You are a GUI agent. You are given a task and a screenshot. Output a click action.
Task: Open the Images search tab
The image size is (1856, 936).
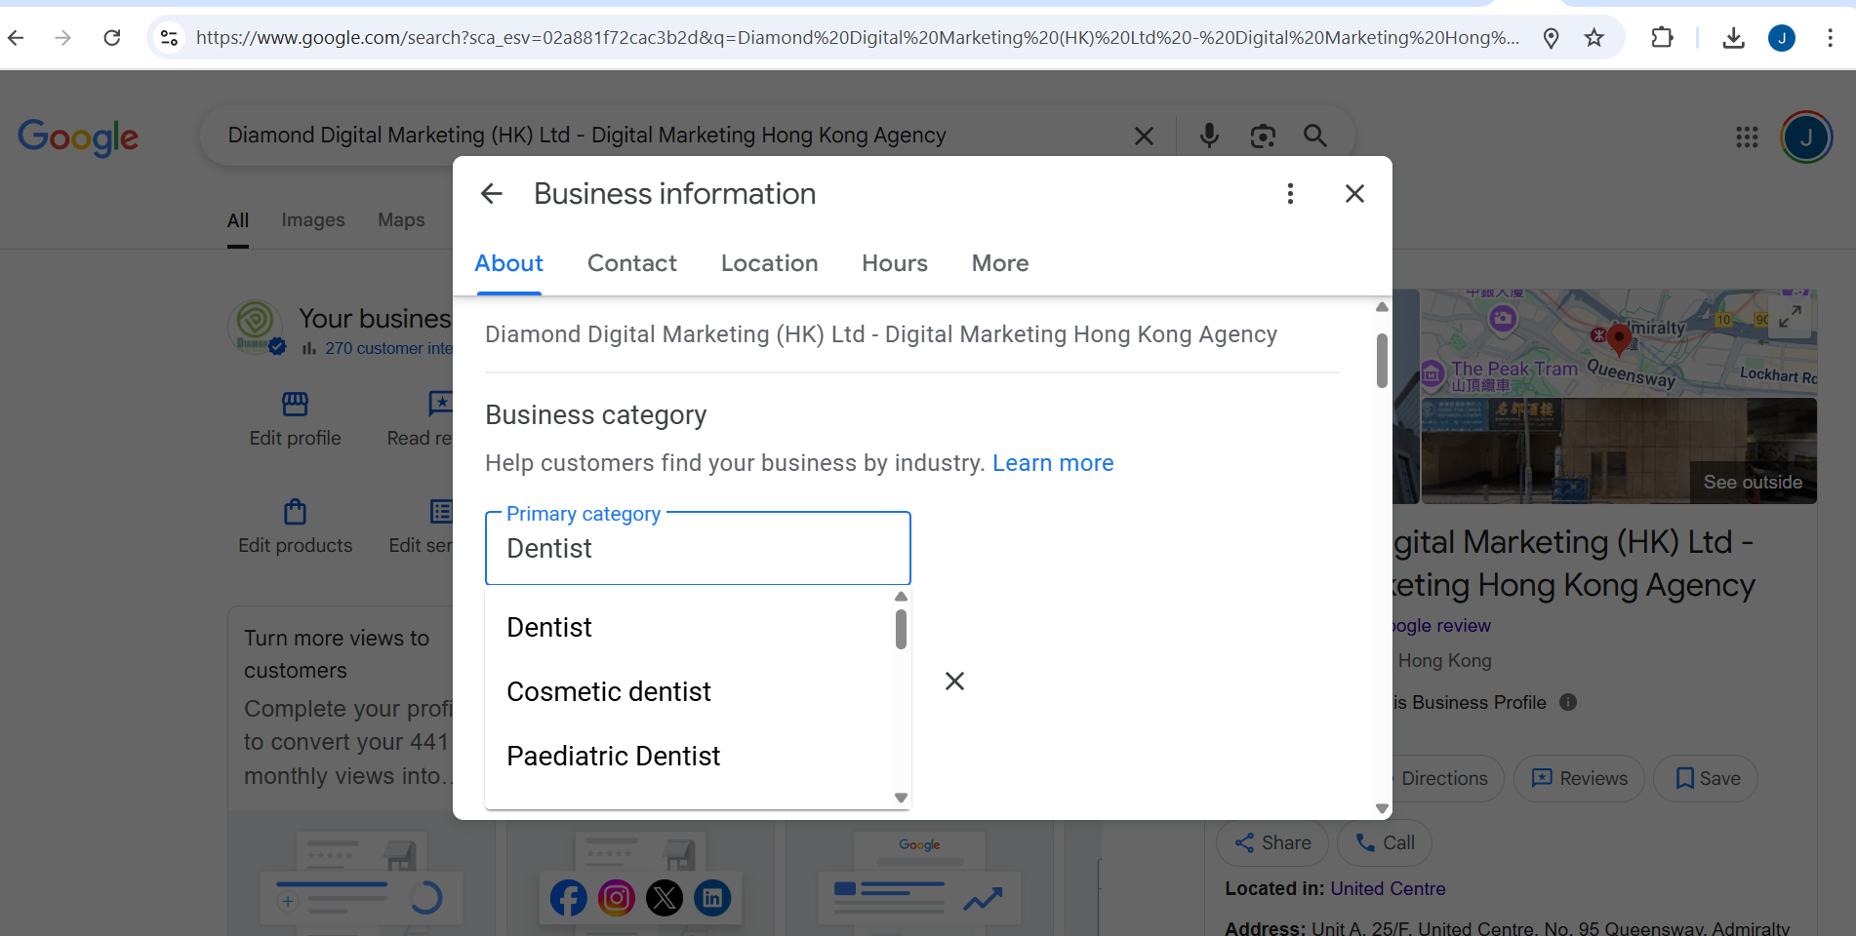(313, 220)
